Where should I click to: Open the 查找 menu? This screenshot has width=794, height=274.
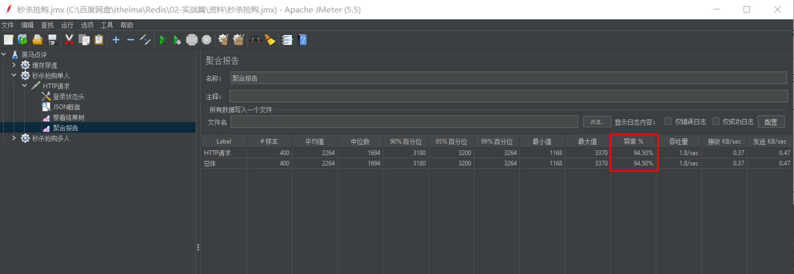[x=47, y=25]
